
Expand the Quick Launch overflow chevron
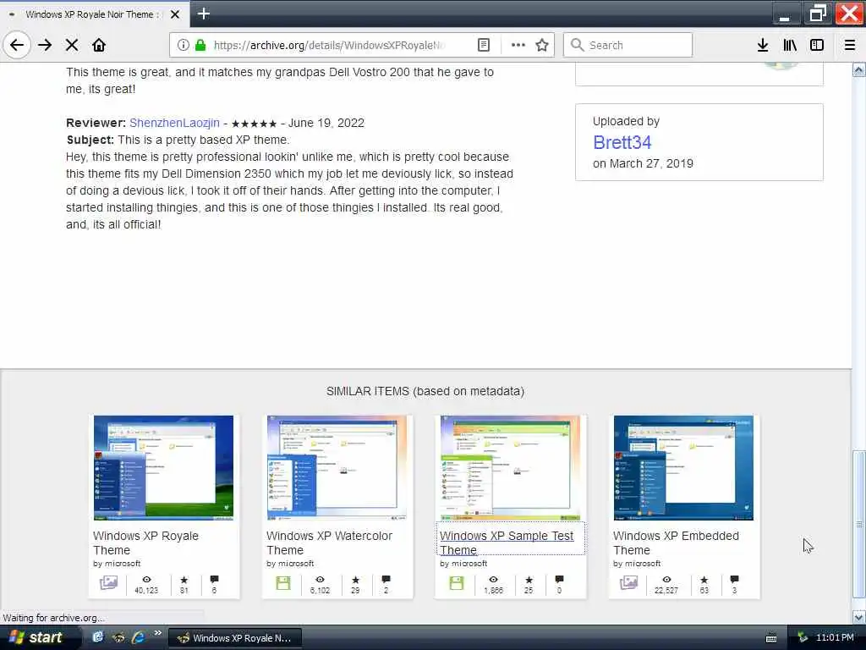click(x=157, y=633)
